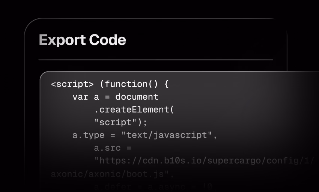Click the cdn.b10s.io URL string line
Screen dimensions: 319x192
[204, 161]
